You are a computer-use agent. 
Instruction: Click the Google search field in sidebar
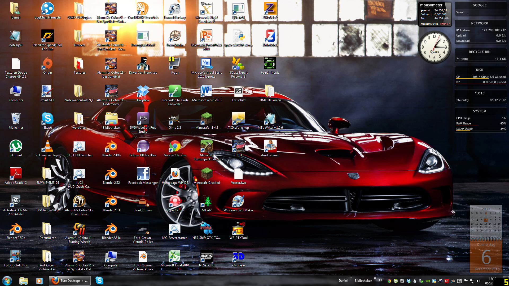pyautogui.click(x=481, y=12)
